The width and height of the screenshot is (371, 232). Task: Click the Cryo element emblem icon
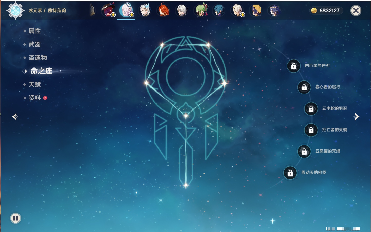point(15,11)
